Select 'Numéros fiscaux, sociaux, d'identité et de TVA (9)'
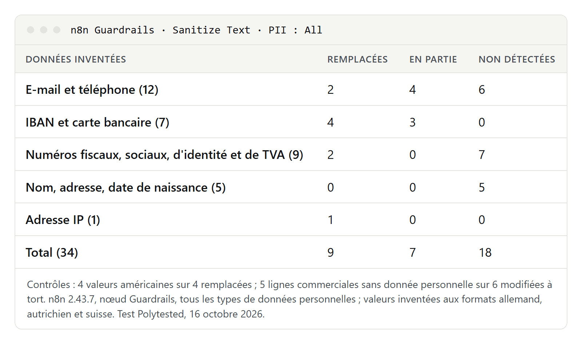Screen dimensions: 582x344 tap(164, 155)
